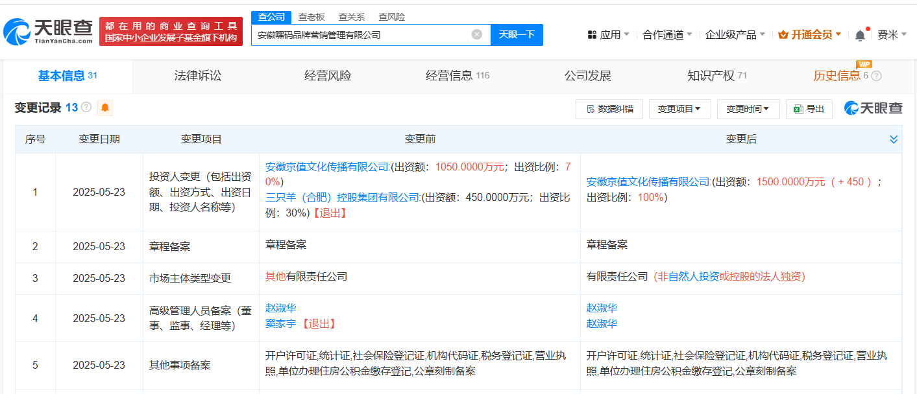This screenshot has height=394, width=917.
Task: Click the 变更日期 column header
Action: (99, 139)
